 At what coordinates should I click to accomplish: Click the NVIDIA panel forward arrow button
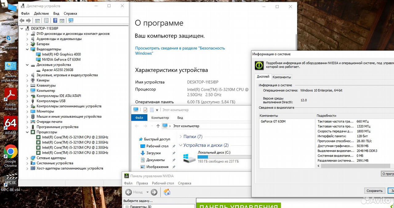click(154, 192)
